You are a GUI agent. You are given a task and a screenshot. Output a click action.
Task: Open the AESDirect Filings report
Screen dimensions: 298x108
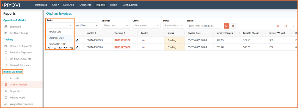(x=19, y=33)
